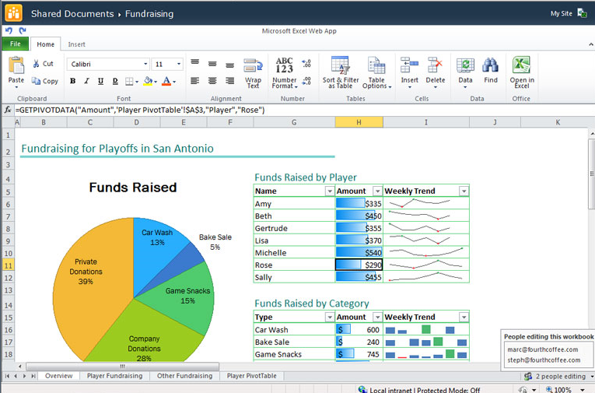Screen dimensions: 595x393
Task: Expand the font size 11 dropdown
Action: coord(179,65)
